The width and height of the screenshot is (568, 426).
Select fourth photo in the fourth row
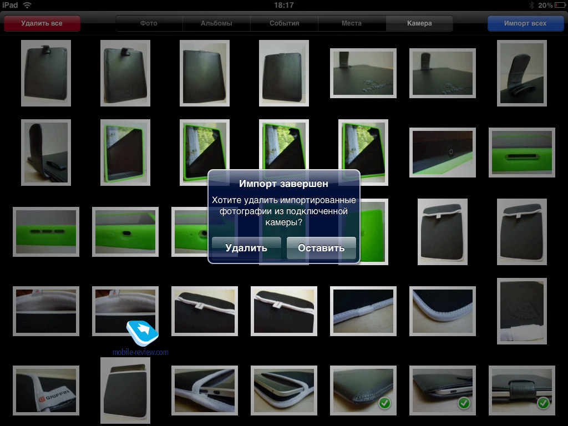pyautogui.click(x=284, y=311)
